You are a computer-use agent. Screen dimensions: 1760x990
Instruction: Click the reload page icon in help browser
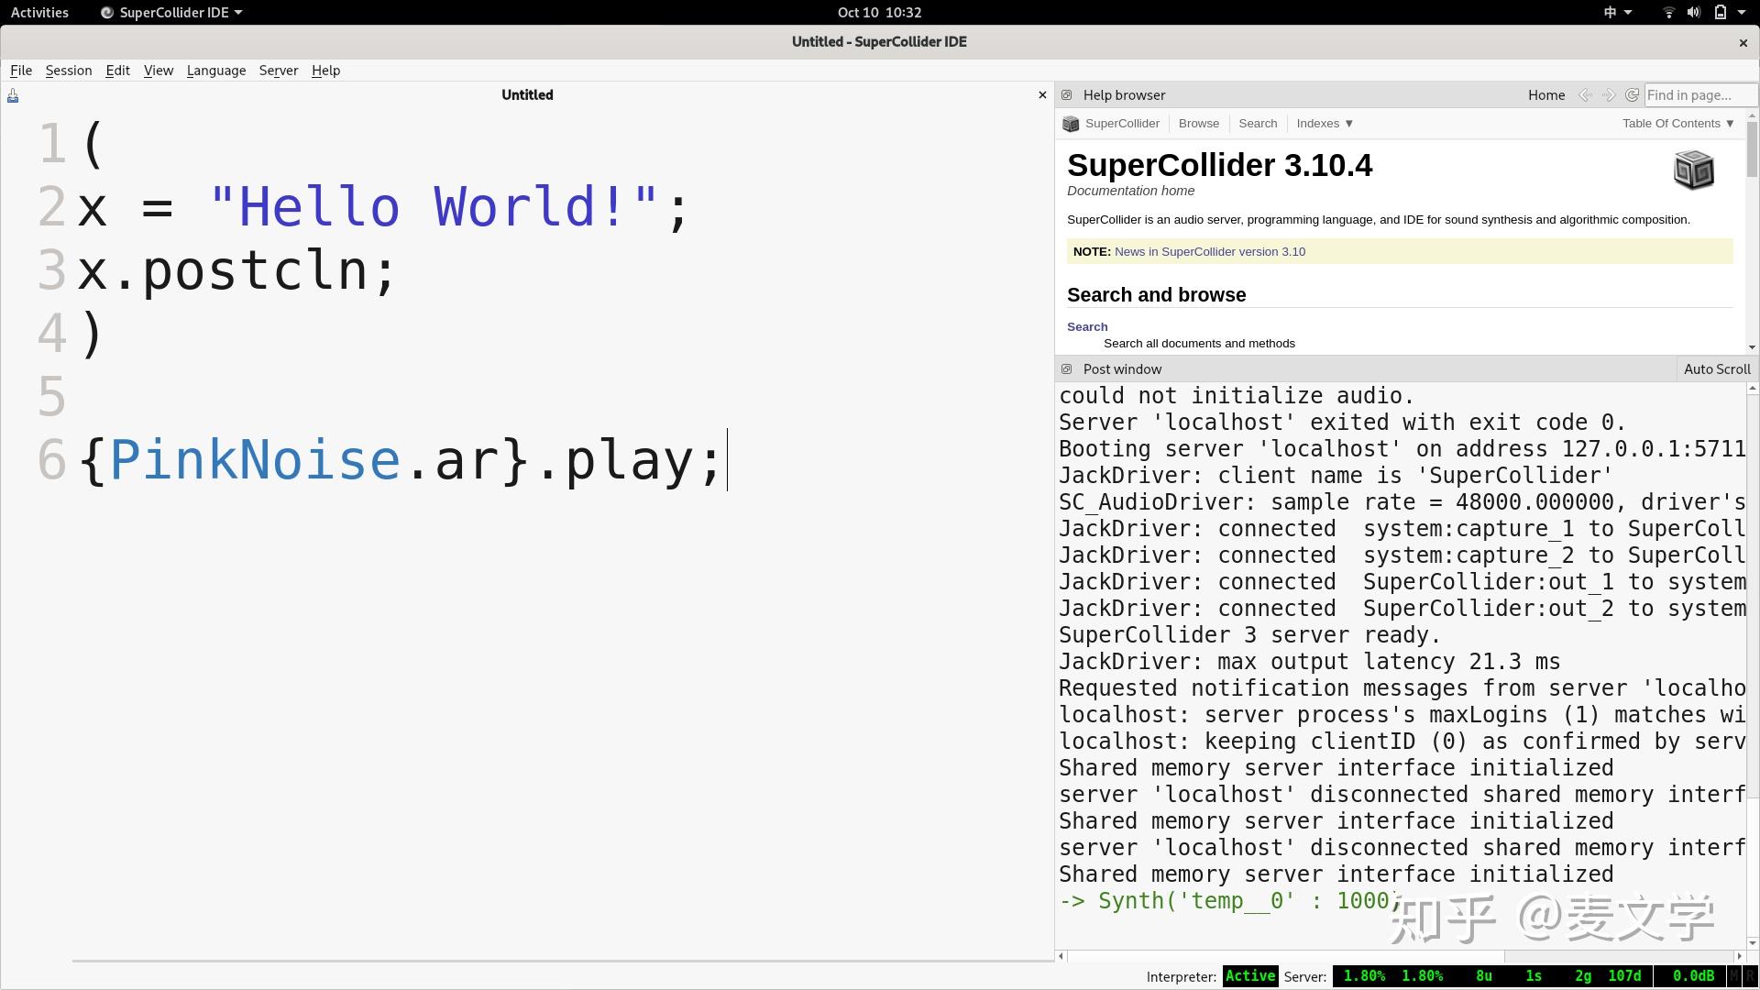(x=1632, y=94)
